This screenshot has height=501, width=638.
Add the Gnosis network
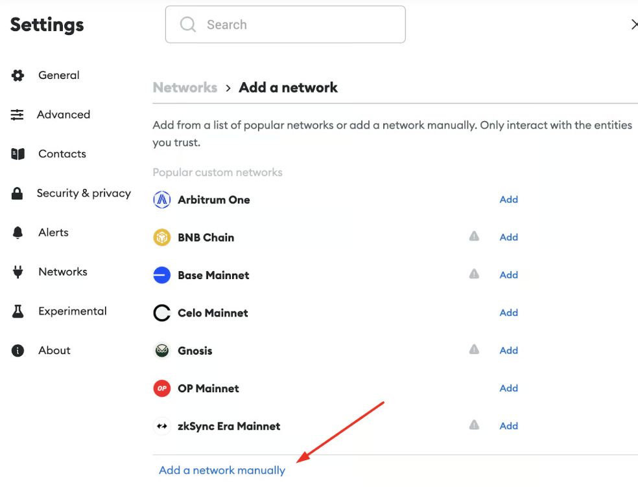point(508,350)
